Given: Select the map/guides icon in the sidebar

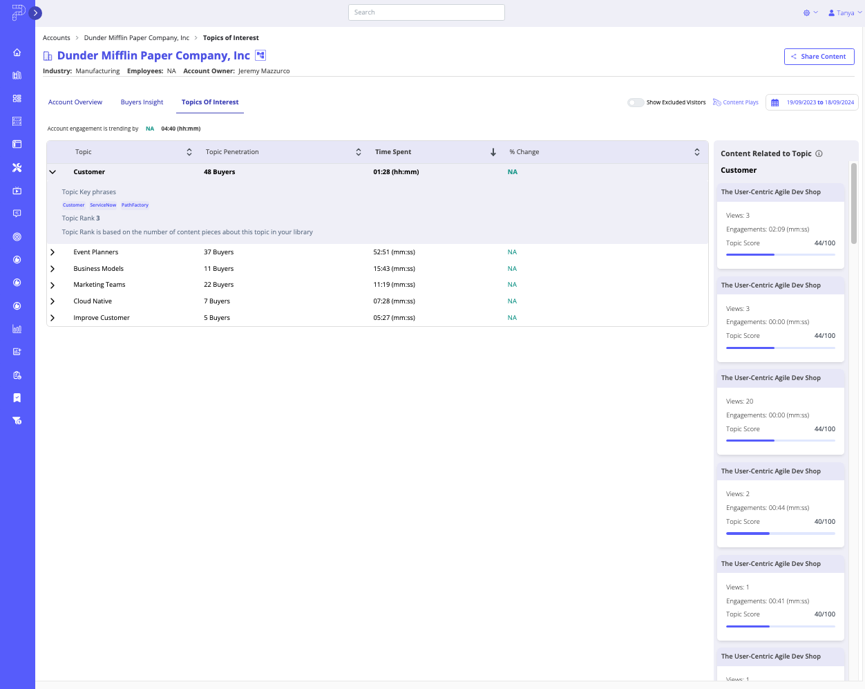Looking at the screenshot, I should click(x=17, y=75).
